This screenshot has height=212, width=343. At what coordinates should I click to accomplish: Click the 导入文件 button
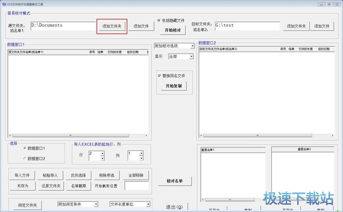pyautogui.click(x=22, y=175)
